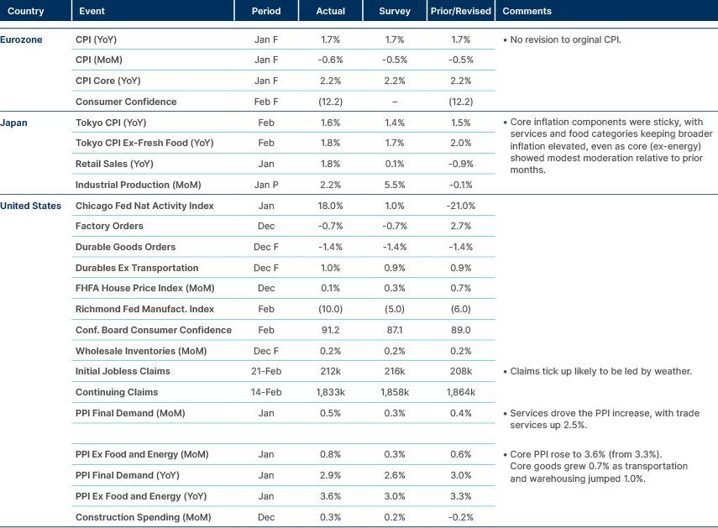The width and height of the screenshot is (718, 528).
Task: Click the weather-related jobless claims comment
Action: 598,371
